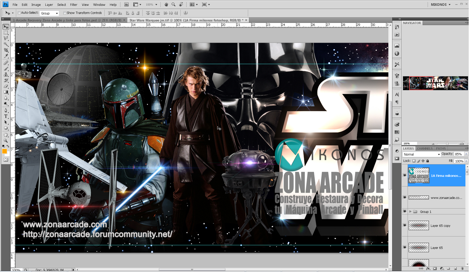Toggle Quick Mask mode

[x=6, y=160]
